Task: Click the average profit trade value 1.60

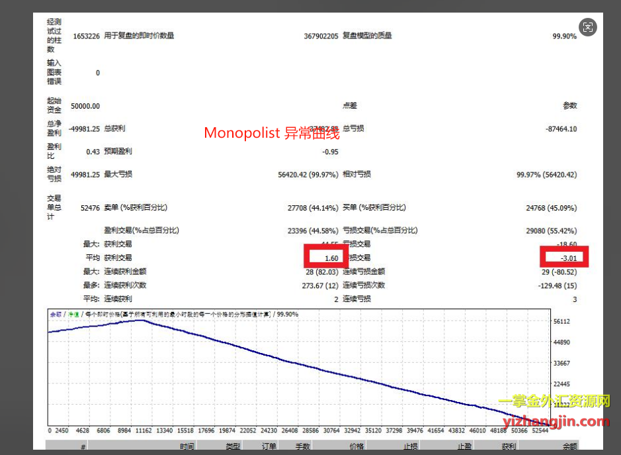Action: click(331, 259)
